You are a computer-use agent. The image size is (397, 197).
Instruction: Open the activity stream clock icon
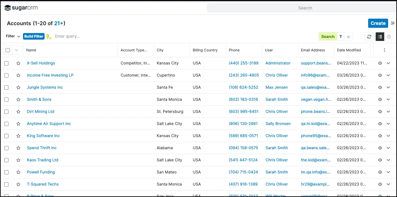pyautogui.click(x=389, y=37)
